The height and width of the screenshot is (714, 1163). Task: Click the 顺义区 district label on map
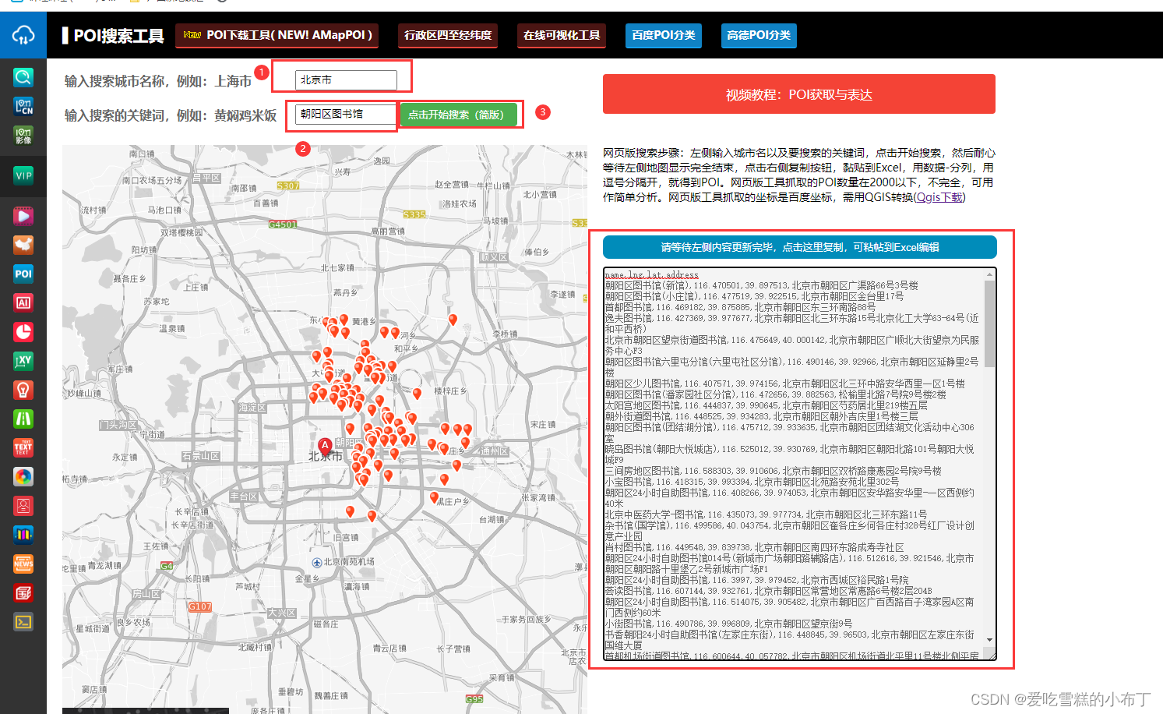click(x=494, y=257)
